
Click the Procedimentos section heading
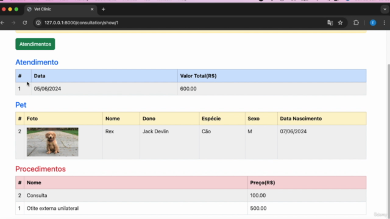41,169
